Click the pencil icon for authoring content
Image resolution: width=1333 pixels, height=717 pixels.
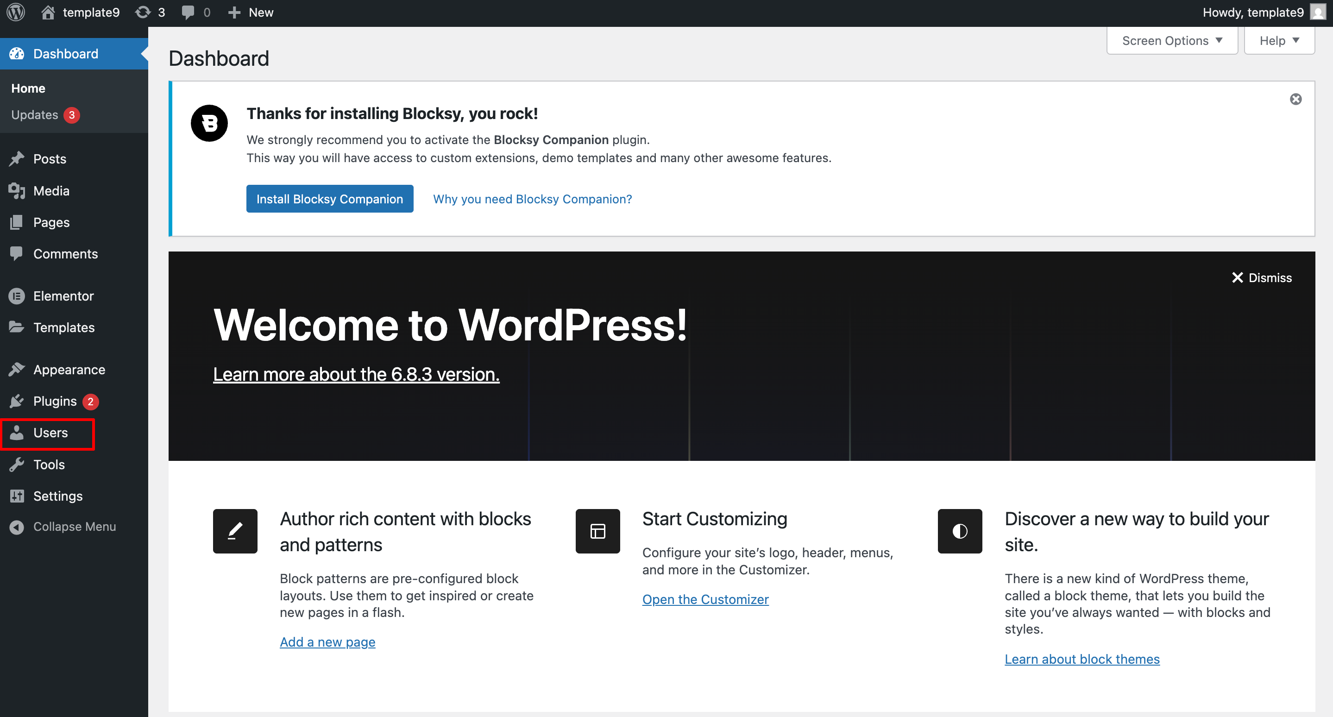[235, 531]
